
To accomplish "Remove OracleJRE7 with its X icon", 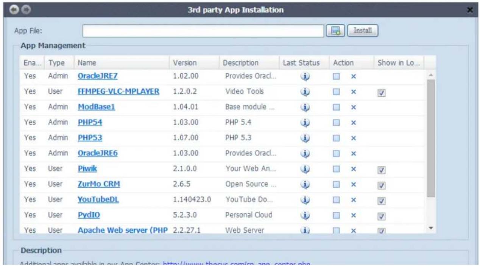I will click(x=354, y=77).
